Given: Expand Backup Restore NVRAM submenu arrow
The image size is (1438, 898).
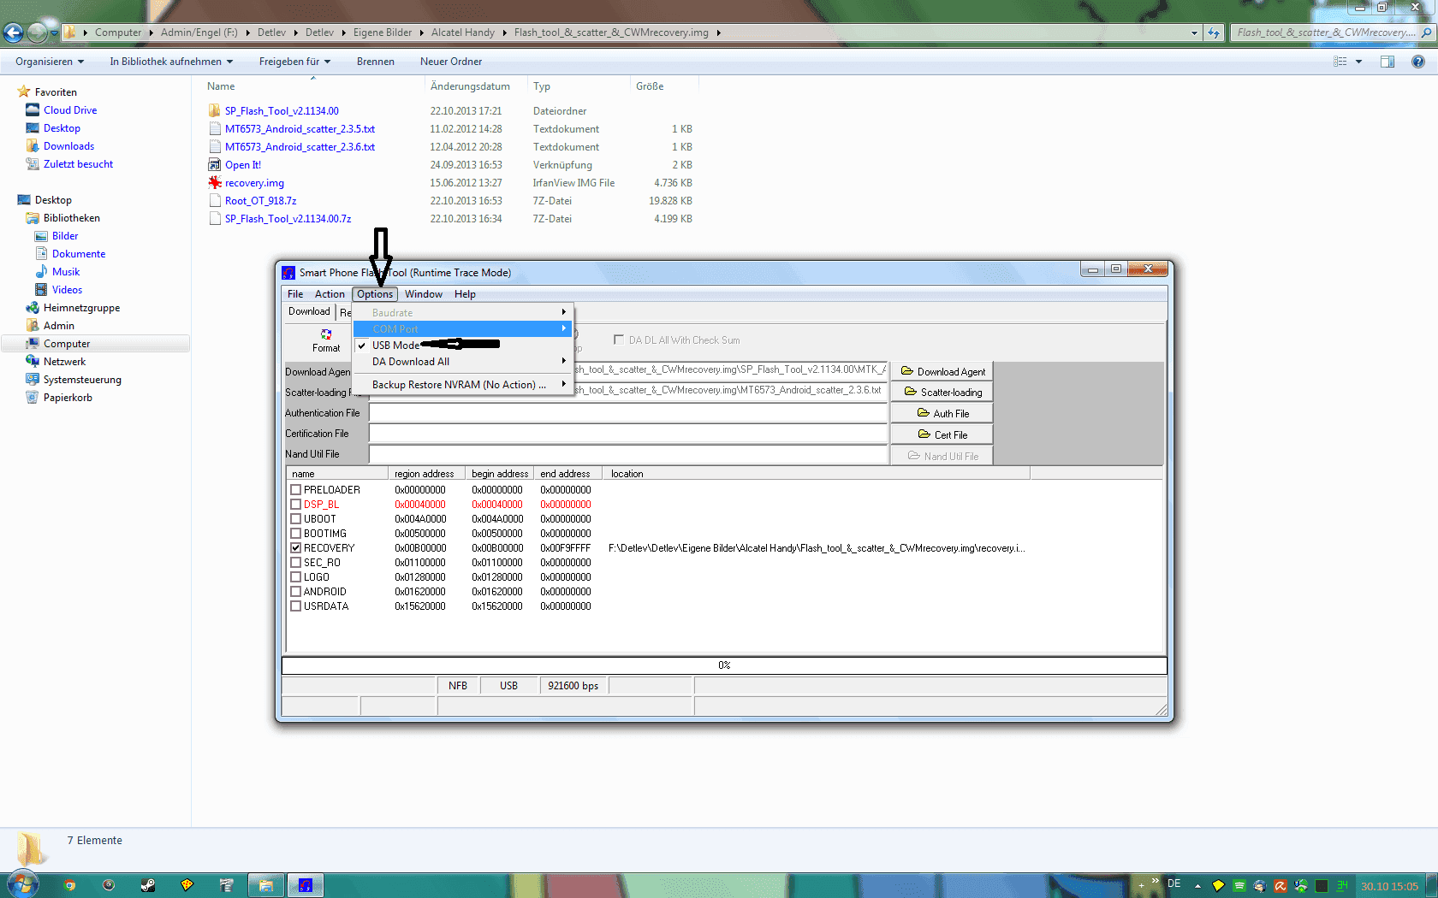Looking at the screenshot, I should click(563, 384).
